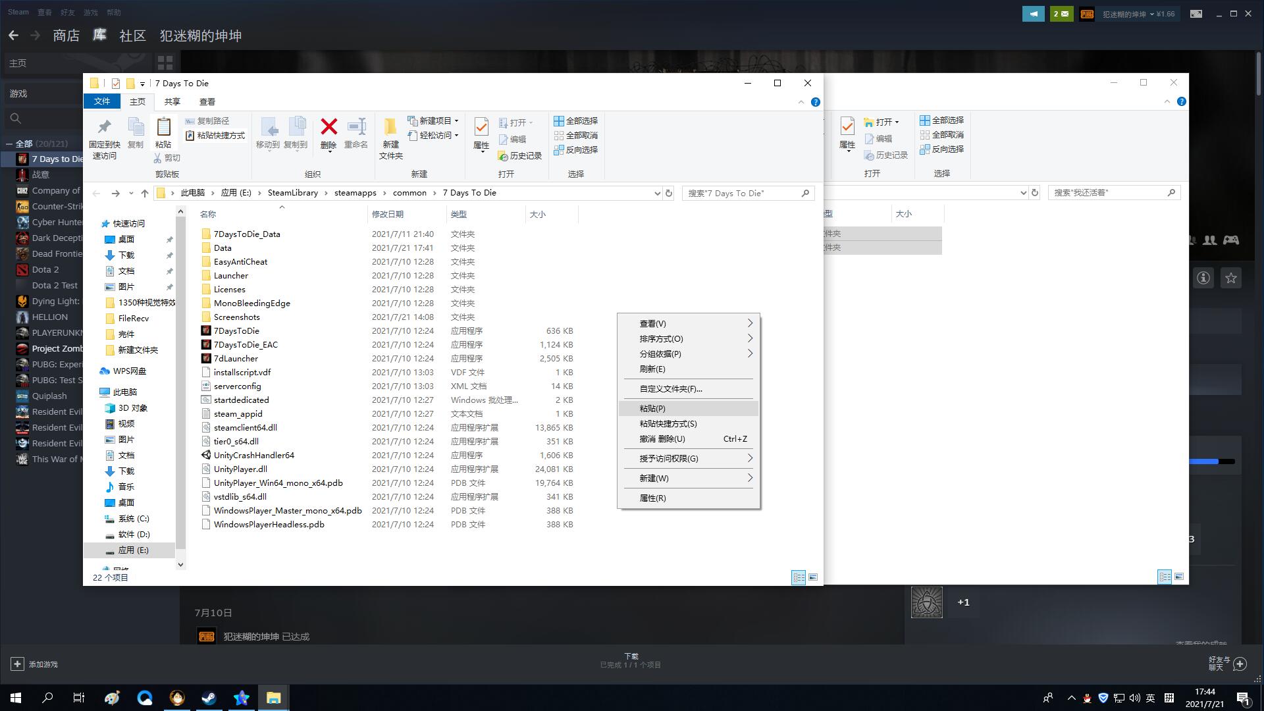Choose Refresh (刷新) in the context menu
The image size is (1264, 711).
[x=689, y=369]
